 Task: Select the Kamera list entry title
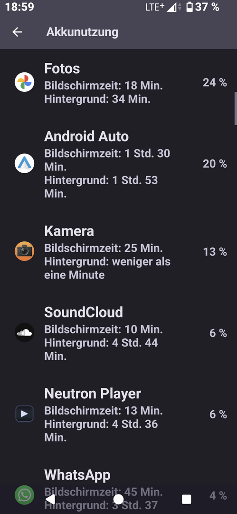[x=69, y=231]
